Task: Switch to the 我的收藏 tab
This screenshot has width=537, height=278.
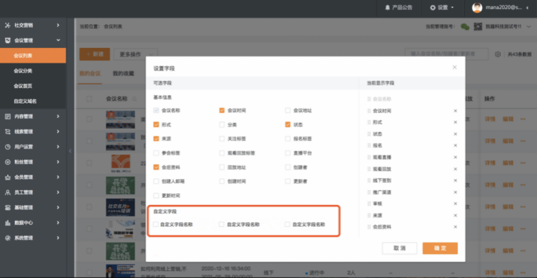Action: (x=123, y=74)
